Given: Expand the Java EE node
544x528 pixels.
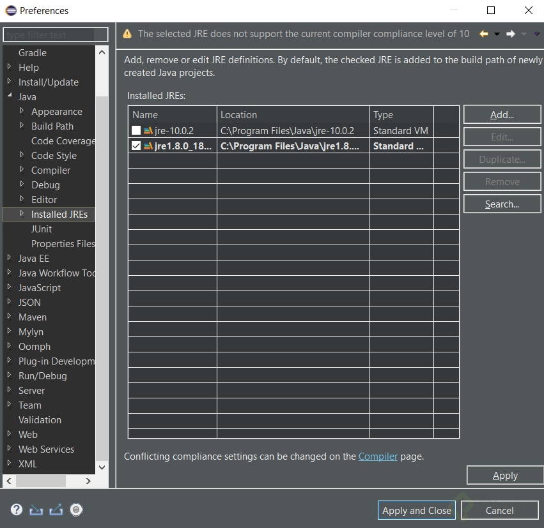Looking at the screenshot, I should (10, 257).
